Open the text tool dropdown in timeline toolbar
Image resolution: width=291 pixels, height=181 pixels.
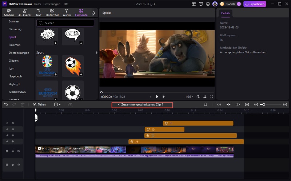(57, 104)
